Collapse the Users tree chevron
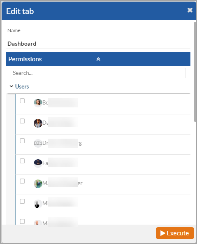The image size is (197, 244). click(x=12, y=86)
